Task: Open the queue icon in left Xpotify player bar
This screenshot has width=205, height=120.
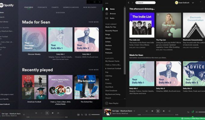Action: 82,115
